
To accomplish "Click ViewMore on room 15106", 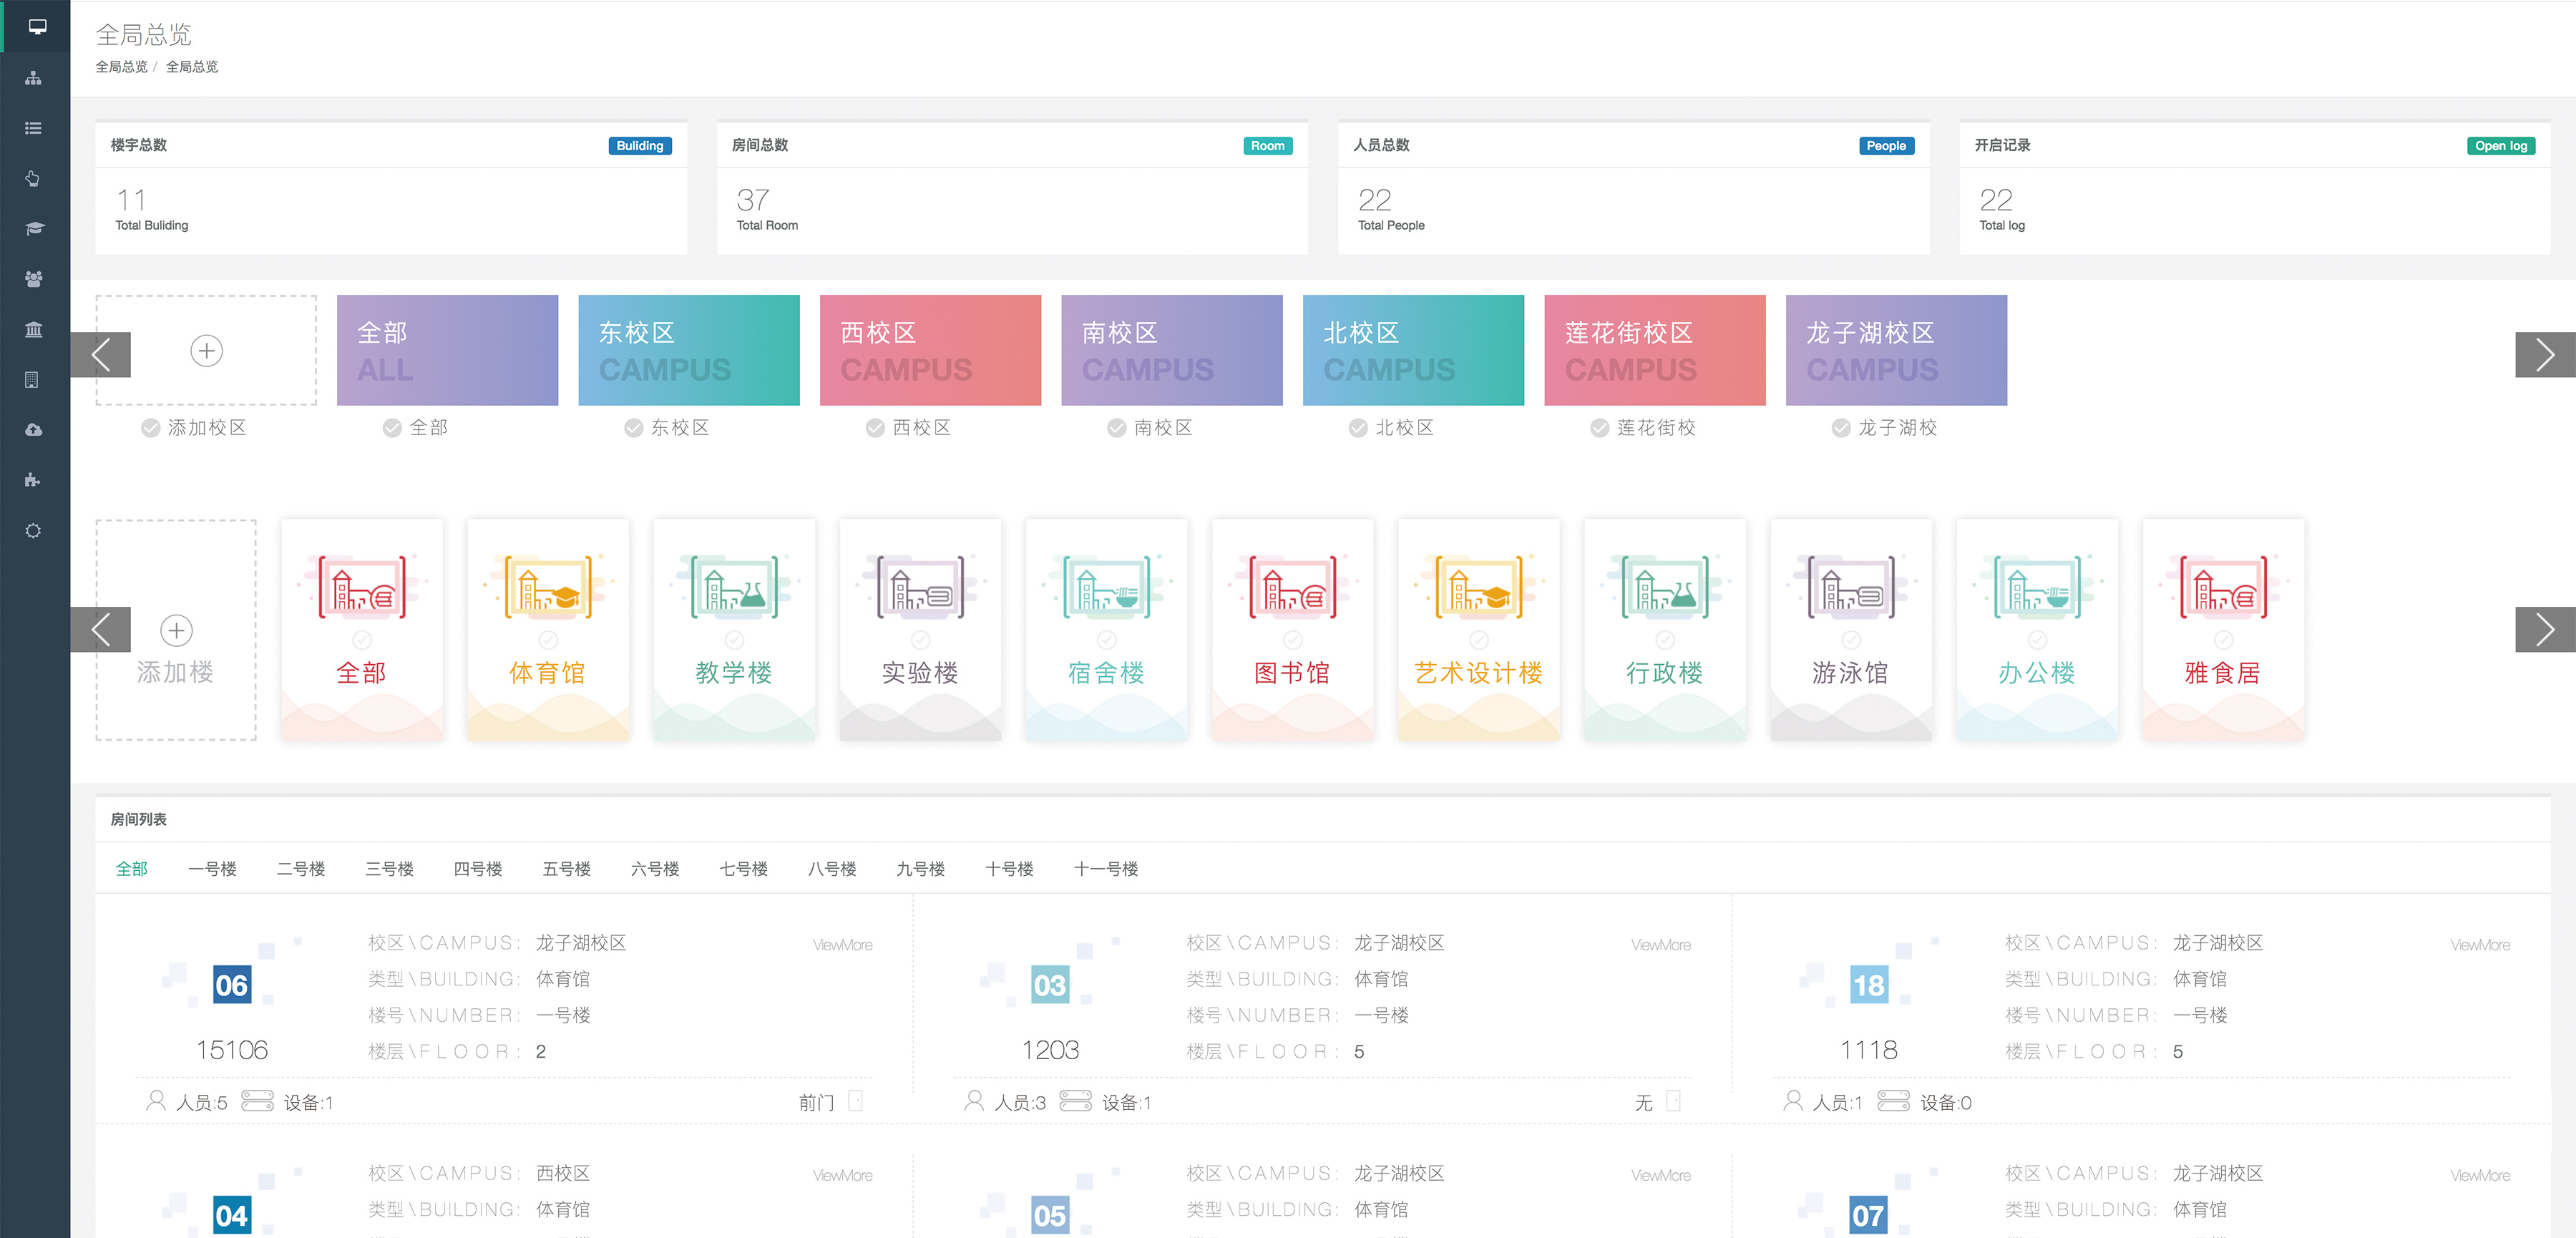I will tap(842, 945).
